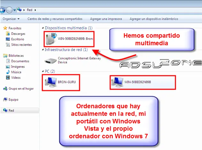
Task: Click the Escritorio desktop icon
Action: [x=8, y=39]
